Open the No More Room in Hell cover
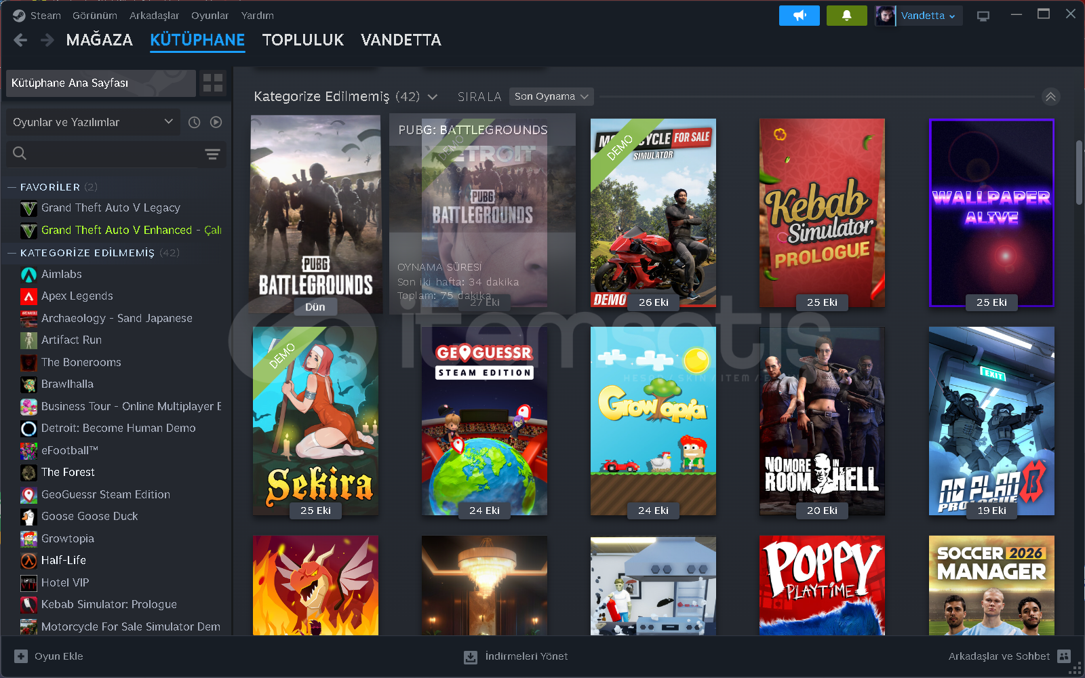Viewport: 1085px width, 678px height. point(822,421)
